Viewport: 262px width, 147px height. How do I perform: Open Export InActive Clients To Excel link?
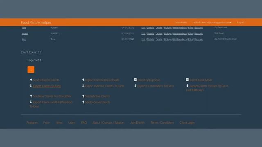click(x=105, y=86)
